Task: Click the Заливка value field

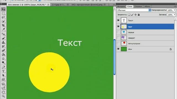Action: point(170,15)
